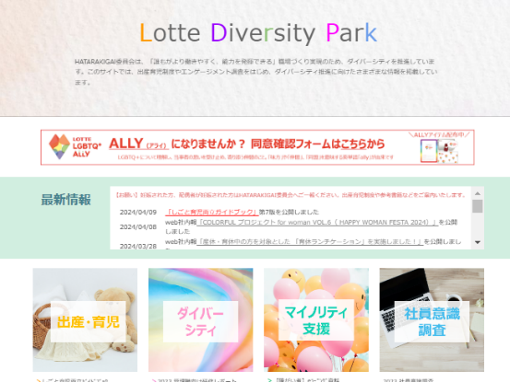Click the news list scroll down arrow
This screenshot has width=510, height=382.
coord(478,242)
